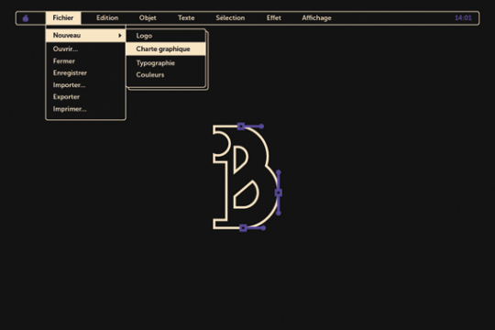The width and height of the screenshot is (495, 330).
Task: Open the Fichier menu
Action: 63,17
